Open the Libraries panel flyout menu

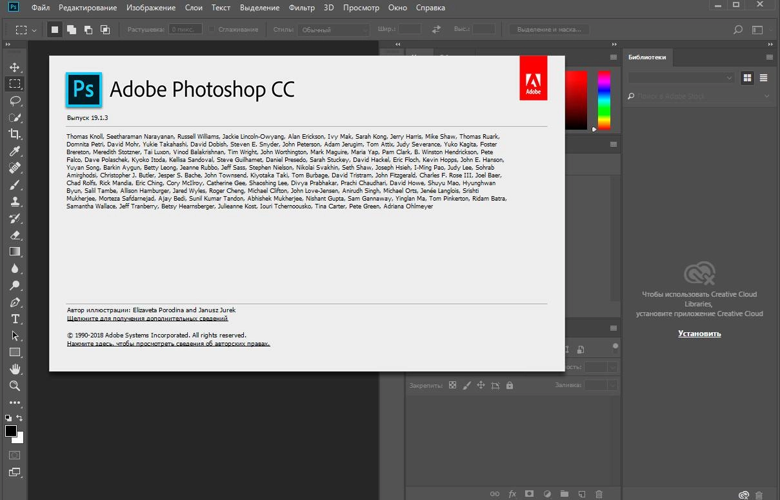pos(769,57)
